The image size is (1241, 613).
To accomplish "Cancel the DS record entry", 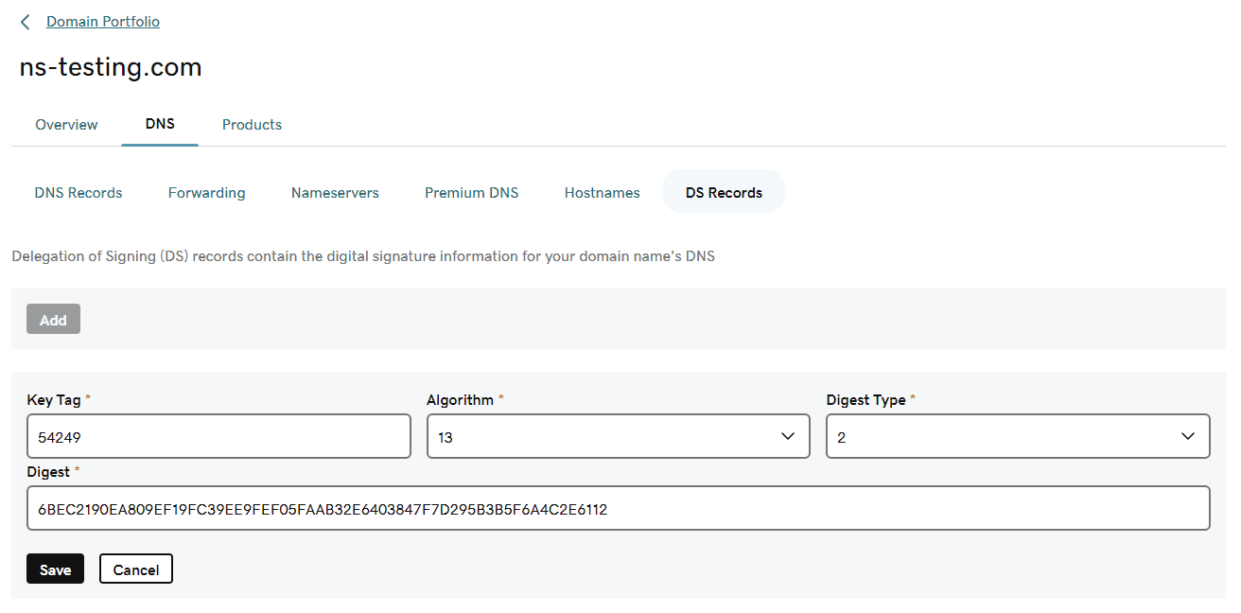I will pos(135,569).
